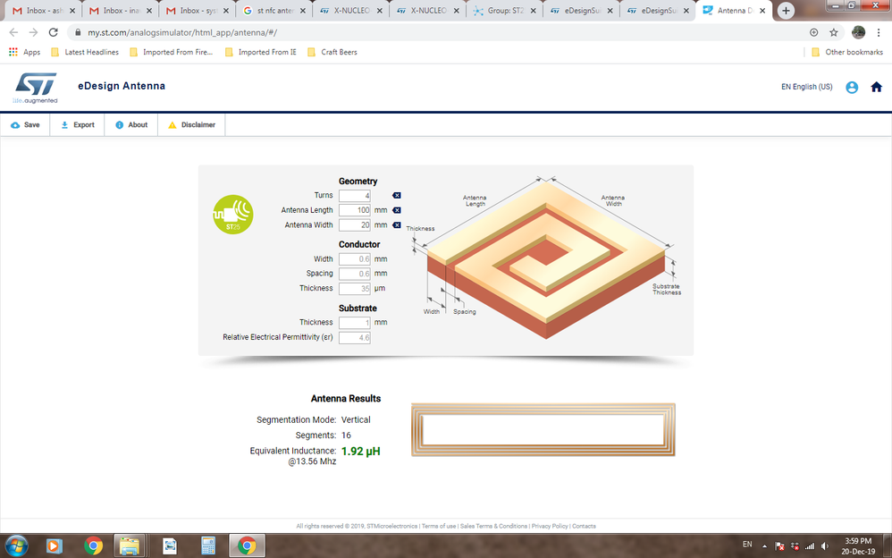Clear the Antenna Width value icon
The width and height of the screenshot is (892, 558).
tap(397, 225)
